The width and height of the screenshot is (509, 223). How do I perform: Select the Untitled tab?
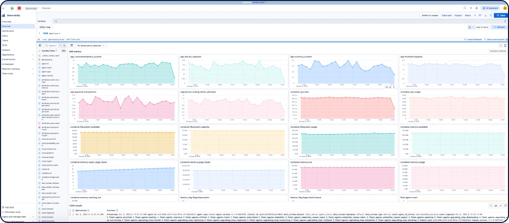click(x=42, y=21)
